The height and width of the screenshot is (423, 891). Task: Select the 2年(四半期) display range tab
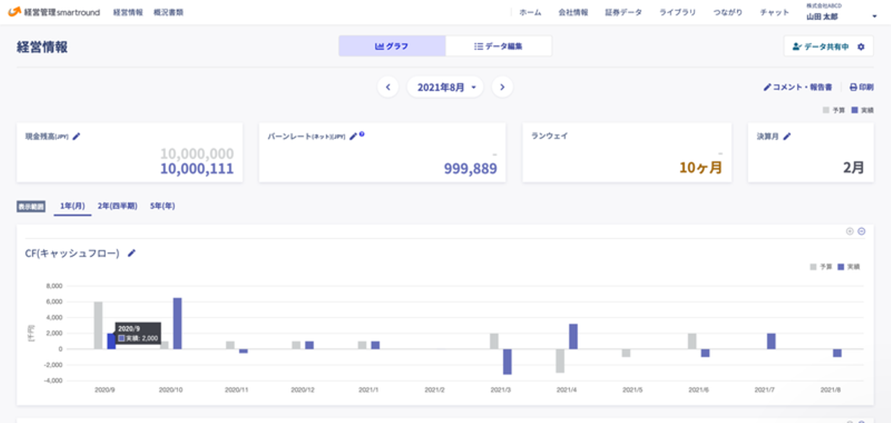tap(118, 206)
